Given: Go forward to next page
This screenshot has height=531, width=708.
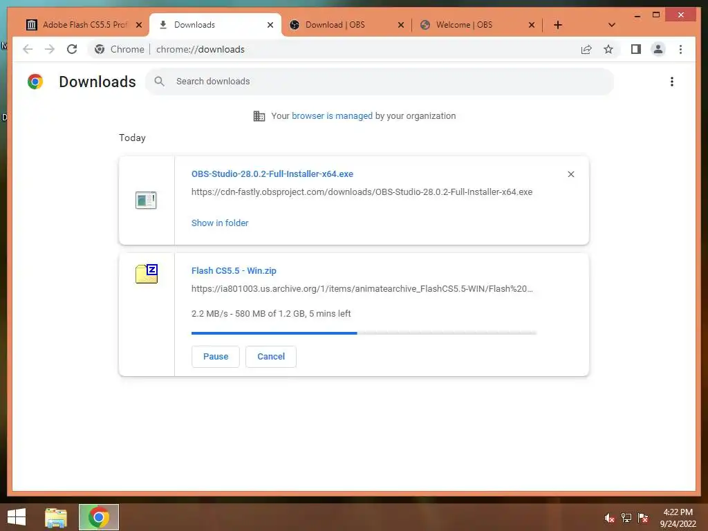Looking at the screenshot, I should pyautogui.click(x=50, y=49).
